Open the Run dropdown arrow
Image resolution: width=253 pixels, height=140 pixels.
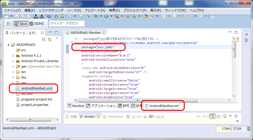pos(111,16)
